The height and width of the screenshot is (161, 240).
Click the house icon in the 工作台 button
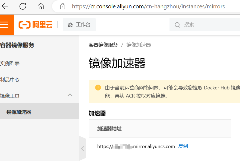coord(70,25)
